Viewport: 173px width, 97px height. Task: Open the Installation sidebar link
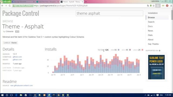coord(153,13)
